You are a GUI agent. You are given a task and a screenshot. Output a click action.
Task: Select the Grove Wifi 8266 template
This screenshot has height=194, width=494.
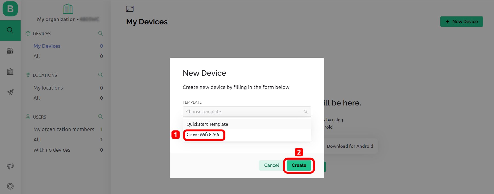click(204, 134)
